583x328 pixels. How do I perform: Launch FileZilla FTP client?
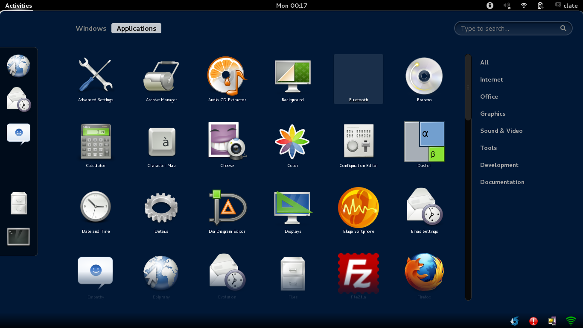pos(359,276)
